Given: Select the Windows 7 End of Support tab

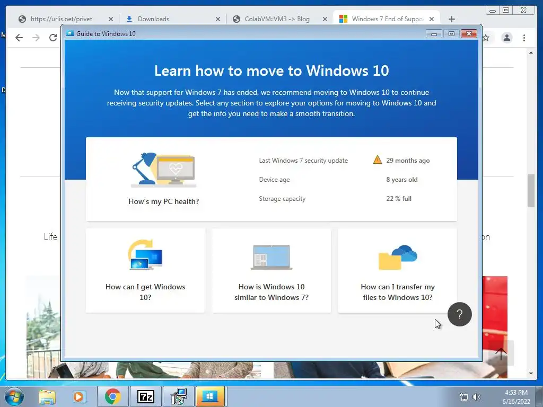Looking at the screenshot, I should click(x=386, y=19).
